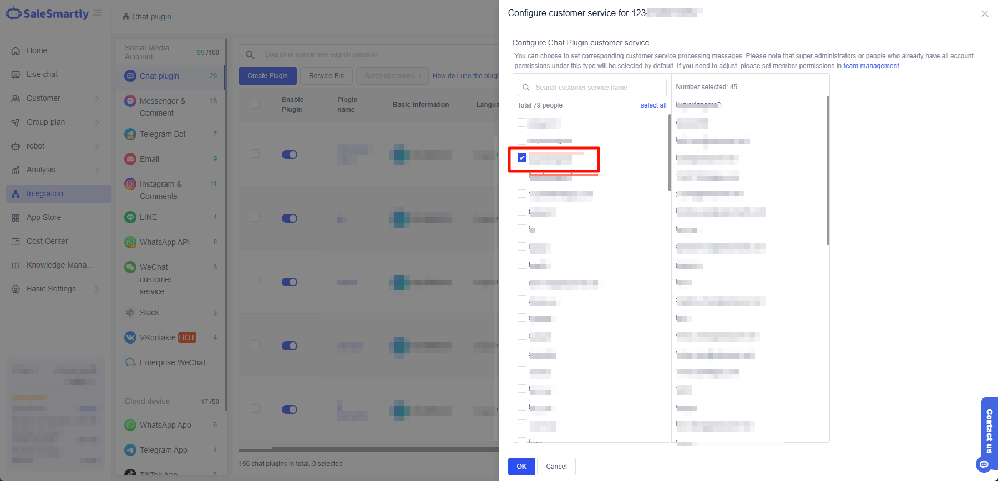Open the LINE channel icon

[x=130, y=217]
